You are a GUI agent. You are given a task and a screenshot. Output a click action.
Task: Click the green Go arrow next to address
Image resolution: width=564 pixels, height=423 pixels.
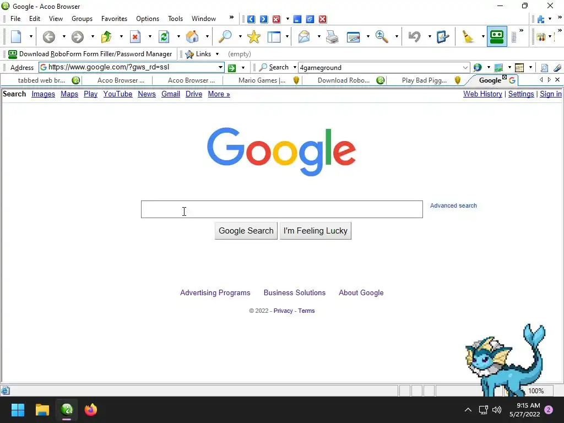232,68
